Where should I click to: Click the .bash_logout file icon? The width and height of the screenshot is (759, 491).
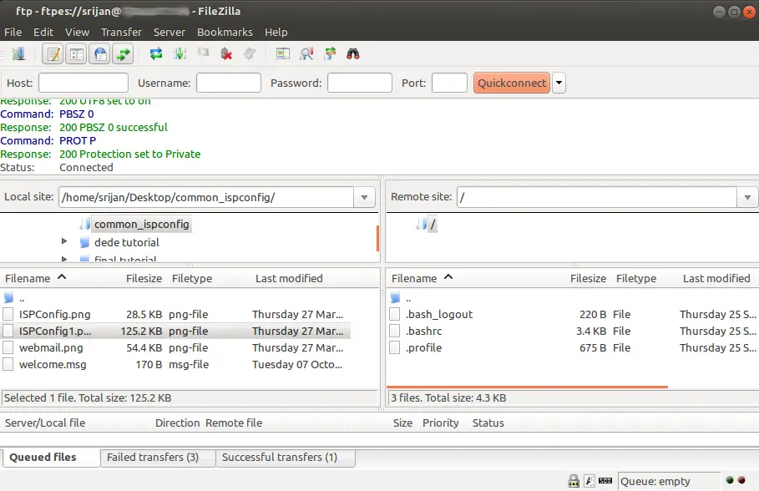(x=395, y=314)
